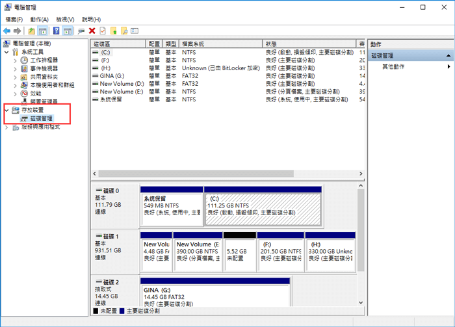Click the black 未配置 legend swatch
Image resolution: width=455 pixels, height=327 pixels.
coord(96,311)
